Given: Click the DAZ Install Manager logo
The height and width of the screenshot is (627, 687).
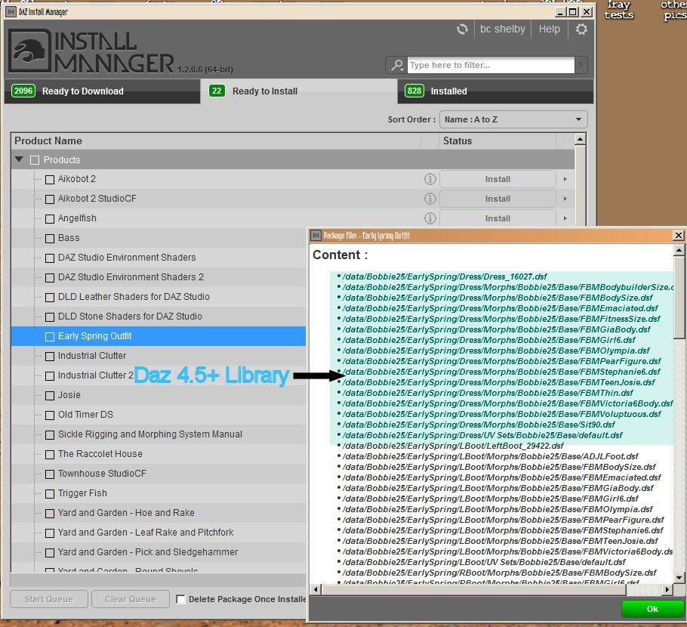Looking at the screenshot, I should tap(30, 51).
